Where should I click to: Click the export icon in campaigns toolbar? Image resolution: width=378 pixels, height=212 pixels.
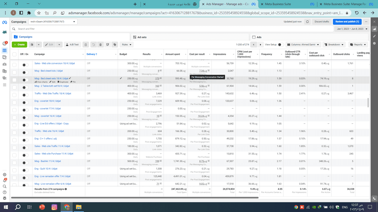(x=108, y=45)
